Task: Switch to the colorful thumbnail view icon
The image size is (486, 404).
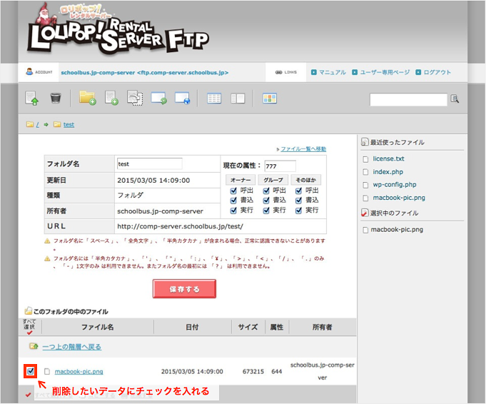Action: (270, 99)
